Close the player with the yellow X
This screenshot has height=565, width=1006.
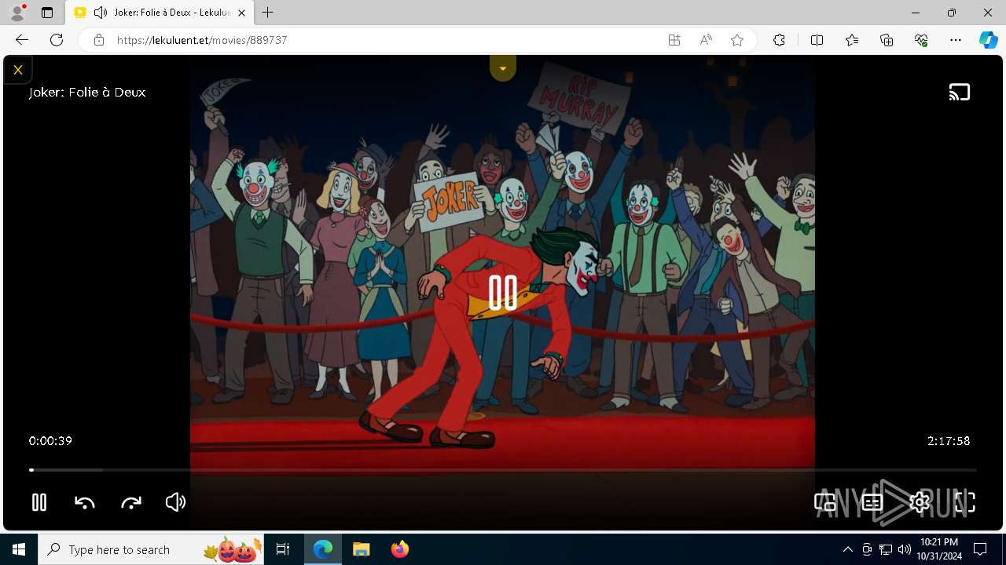point(17,69)
